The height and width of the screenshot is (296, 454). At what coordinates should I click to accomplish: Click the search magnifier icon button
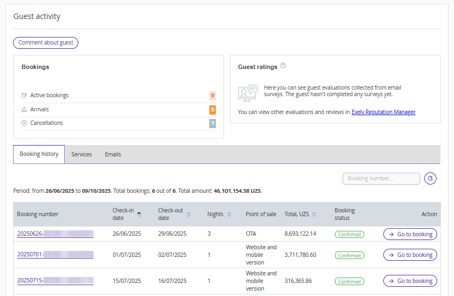tap(430, 179)
